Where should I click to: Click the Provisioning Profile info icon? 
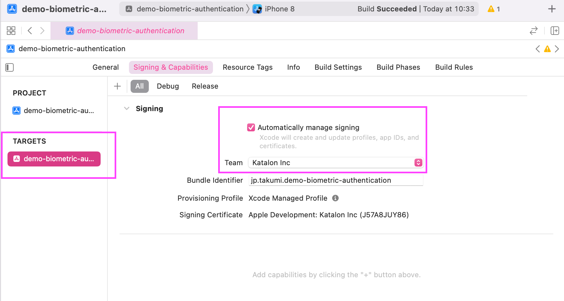(x=335, y=198)
